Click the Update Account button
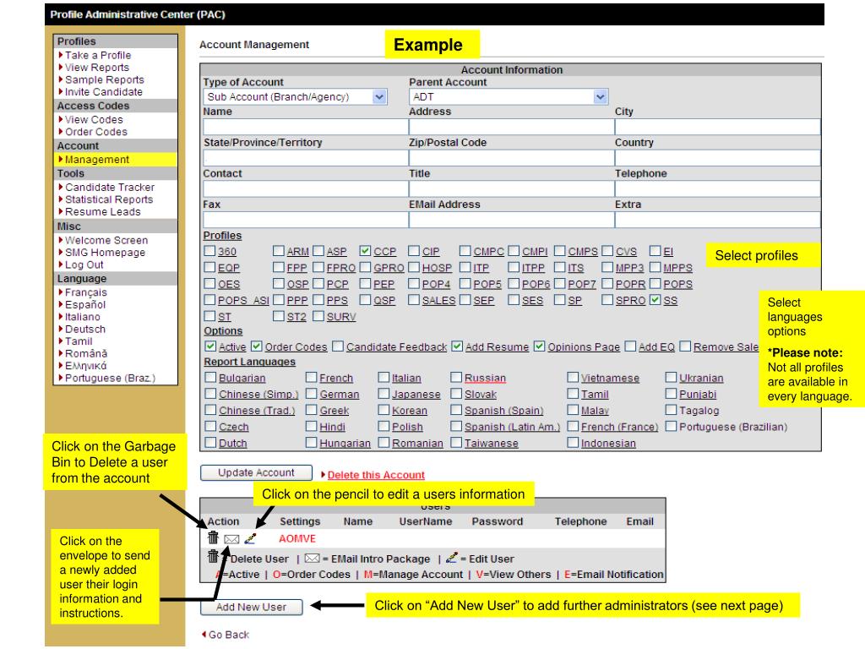The width and height of the screenshot is (865, 649). [x=256, y=472]
